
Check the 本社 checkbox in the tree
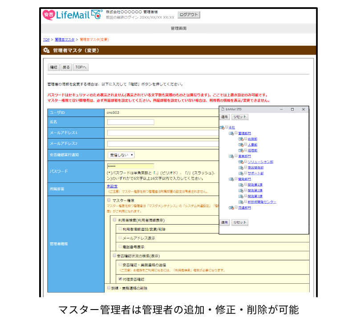(x=226, y=127)
